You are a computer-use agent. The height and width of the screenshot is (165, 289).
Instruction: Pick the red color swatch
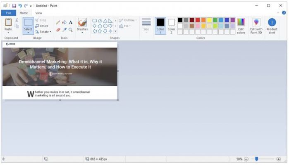click(198, 20)
